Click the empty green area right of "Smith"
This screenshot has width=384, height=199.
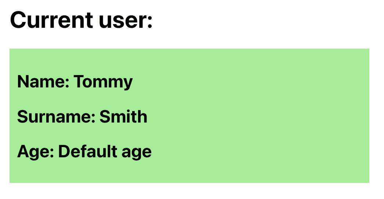(x=257, y=116)
